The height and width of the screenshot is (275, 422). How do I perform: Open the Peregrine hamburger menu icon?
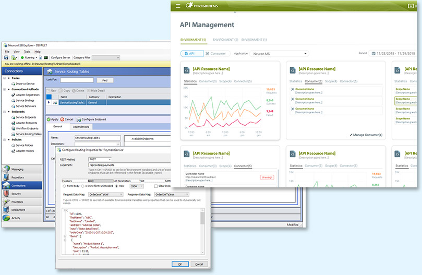[178, 6]
